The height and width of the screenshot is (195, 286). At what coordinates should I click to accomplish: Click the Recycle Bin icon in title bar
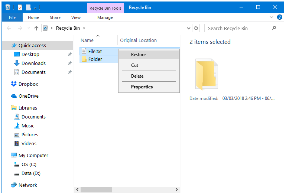[8, 7]
